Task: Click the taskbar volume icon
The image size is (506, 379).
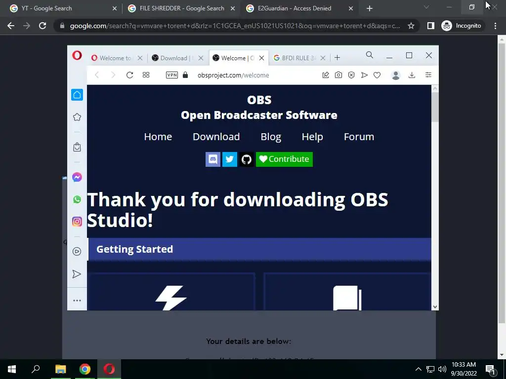Action: (x=442, y=369)
